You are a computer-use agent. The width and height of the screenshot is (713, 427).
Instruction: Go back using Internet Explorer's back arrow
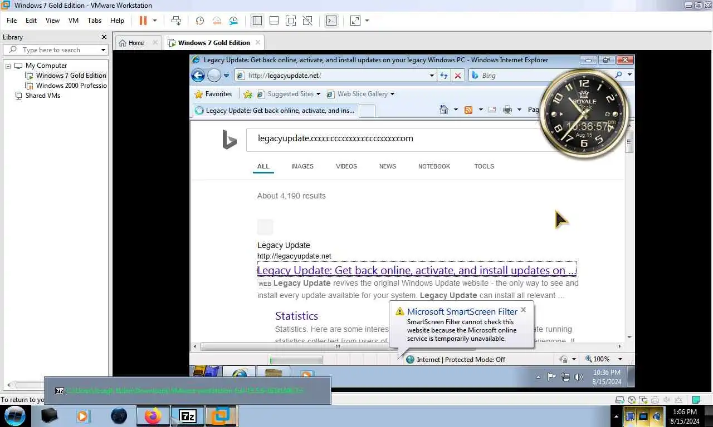pyautogui.click(x=198, y=75)
